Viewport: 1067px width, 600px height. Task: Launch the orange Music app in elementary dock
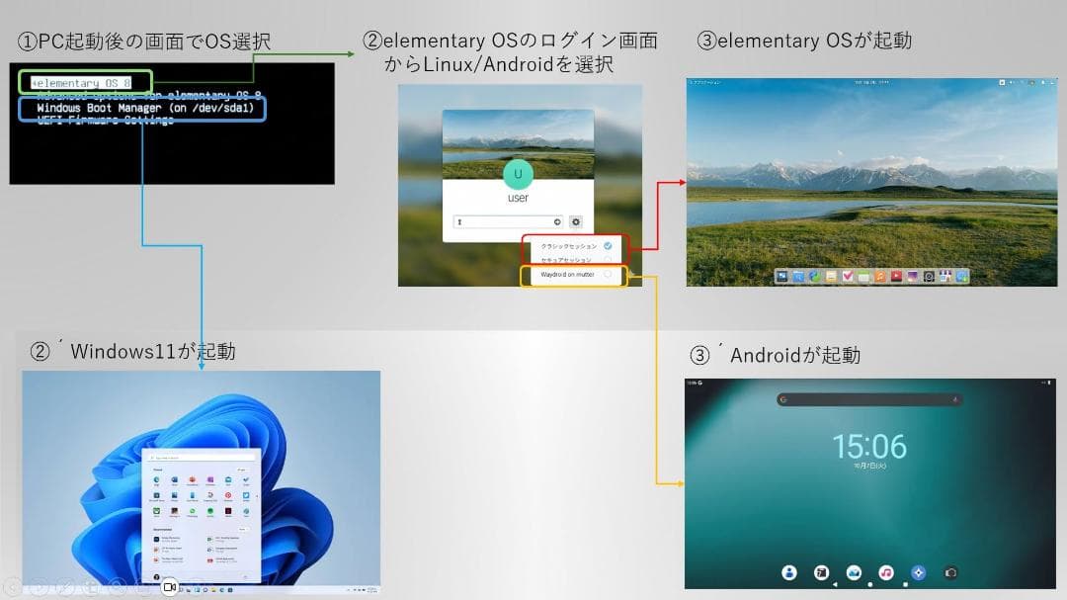(x=880, y=276)
